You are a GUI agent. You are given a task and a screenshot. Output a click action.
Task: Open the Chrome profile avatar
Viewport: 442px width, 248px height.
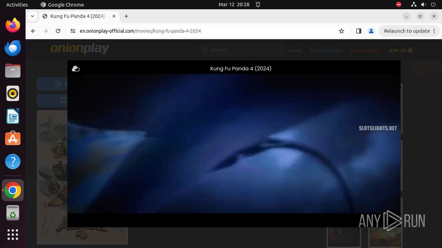[371, 31]
